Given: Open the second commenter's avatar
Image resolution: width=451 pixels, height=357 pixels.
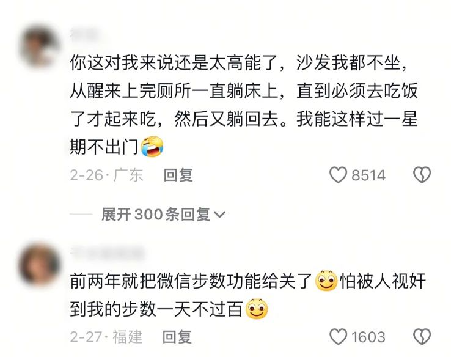Looking at the screenshot, I should (x=40, y=265).
